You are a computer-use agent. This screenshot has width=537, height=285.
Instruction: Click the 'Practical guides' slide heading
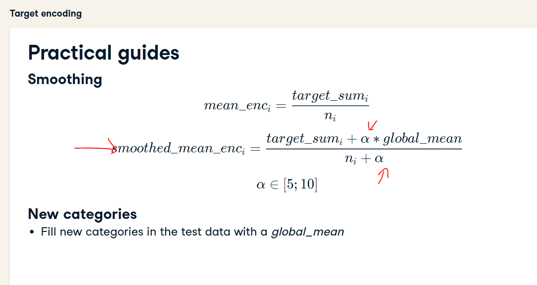[x=104, y=53]
